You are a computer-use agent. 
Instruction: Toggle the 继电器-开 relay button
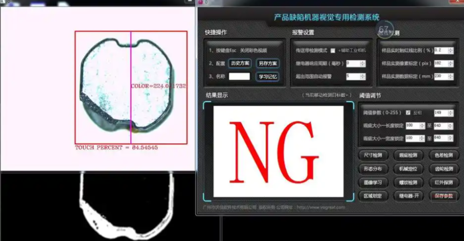[408, 195]
